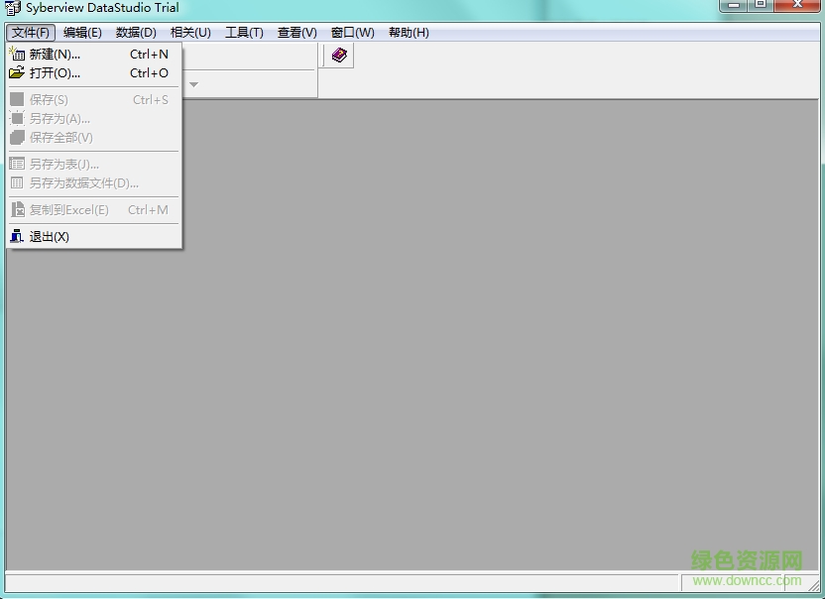Click the table icon beside 另存为表(J)
825x599 pixels.
(17, 164)
